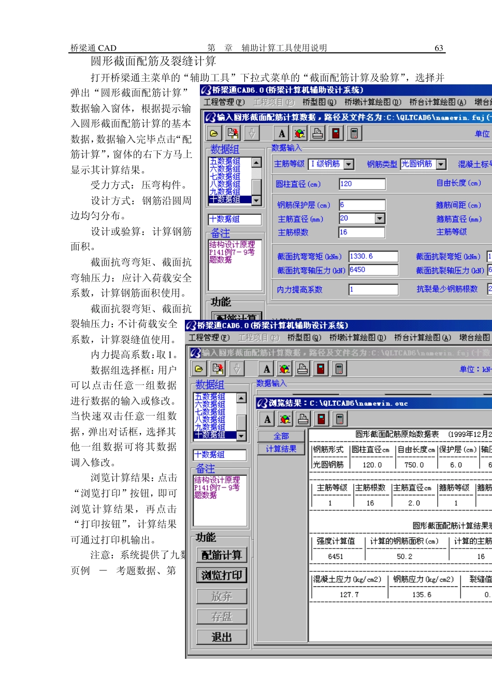
Task: Click the 钢筋保护层(cm) field containing 6
Action: pyautogui.click(x=363, y=204)
